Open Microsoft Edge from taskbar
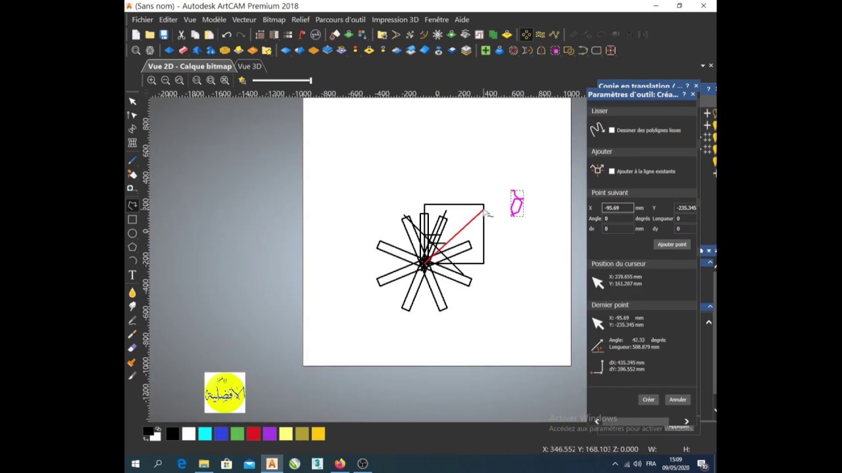The width and height of the screenshot is (842, 473). point(182,464)
